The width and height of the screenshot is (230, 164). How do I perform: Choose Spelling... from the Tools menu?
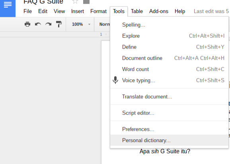[x=169, y=25]
